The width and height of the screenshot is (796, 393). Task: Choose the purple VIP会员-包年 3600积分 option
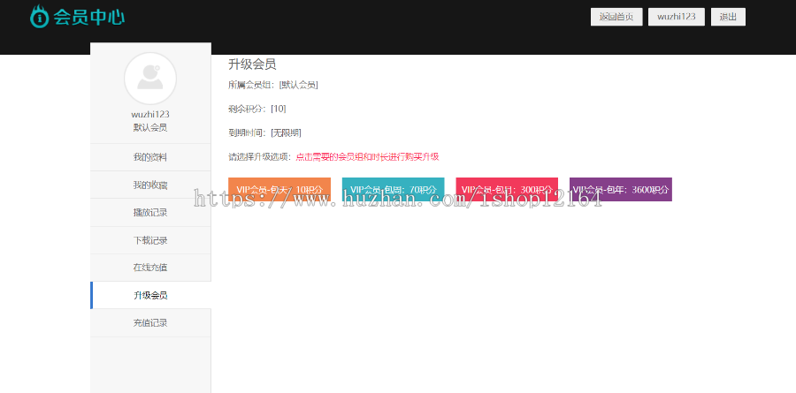click(x=620, y=190)
